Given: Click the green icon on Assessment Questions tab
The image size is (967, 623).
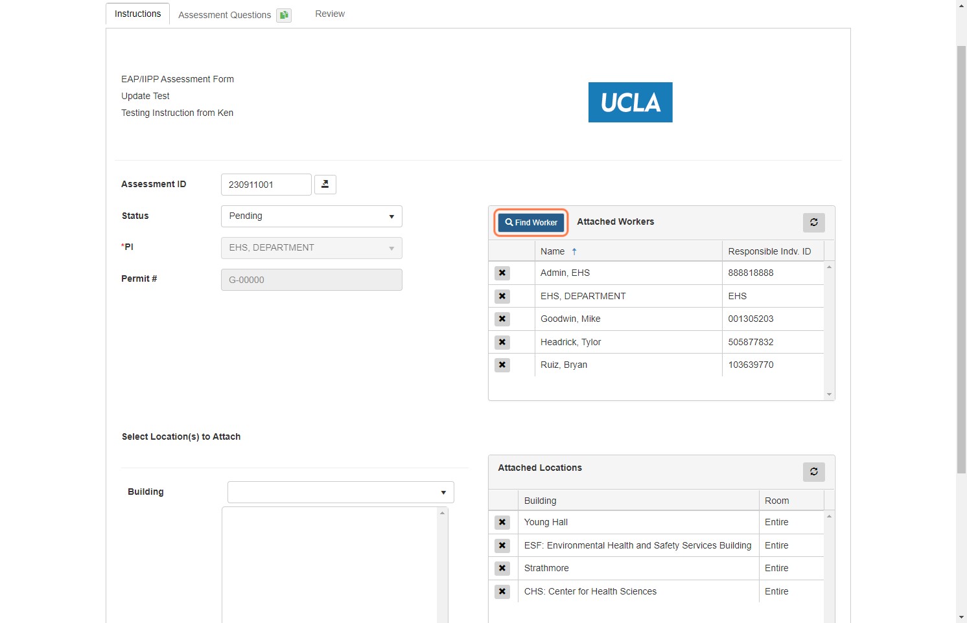Looking at the screenshot, I should (284, 15).
